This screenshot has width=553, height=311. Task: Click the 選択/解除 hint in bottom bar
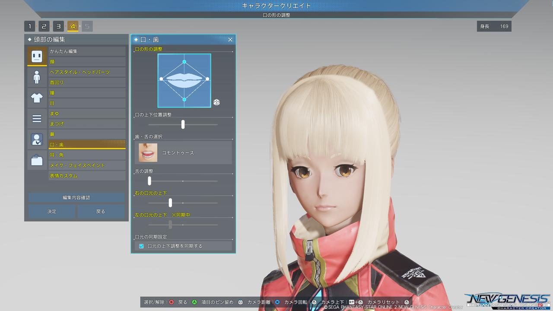pyautogui.click(x=159, y=302)
